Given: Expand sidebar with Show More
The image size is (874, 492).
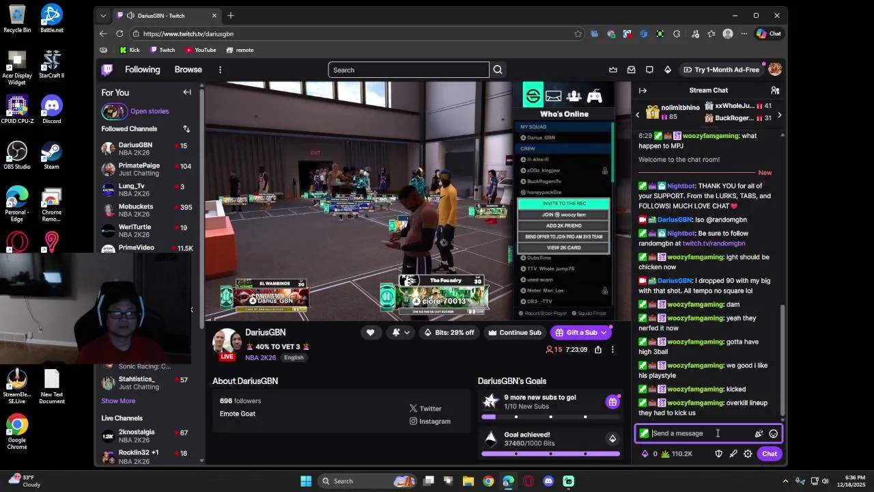Looking at the screenshot, I should click(x=118, y=401).
